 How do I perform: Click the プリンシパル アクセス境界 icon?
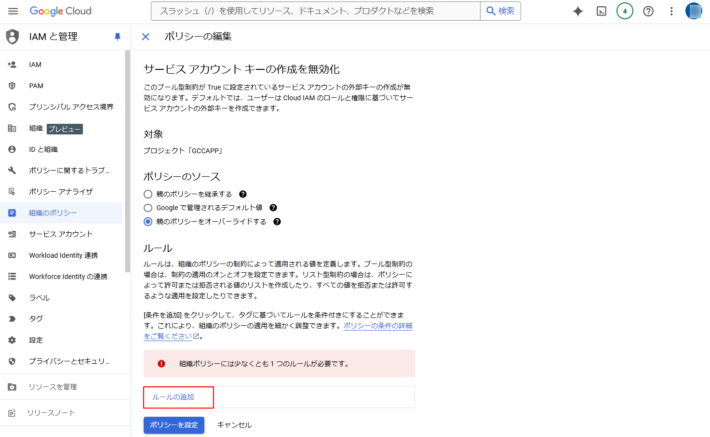[12, 107]
